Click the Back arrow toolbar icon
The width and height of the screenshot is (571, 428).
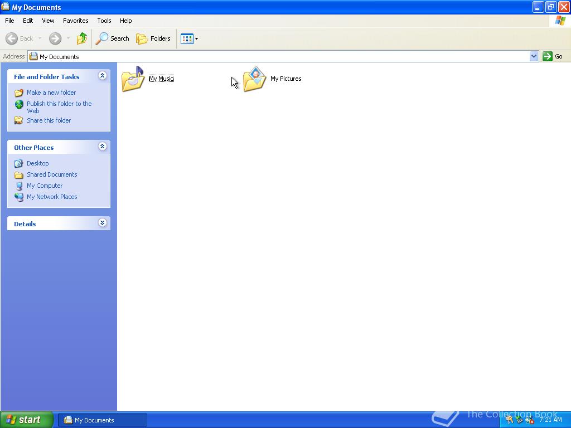[x=12, y=38]
